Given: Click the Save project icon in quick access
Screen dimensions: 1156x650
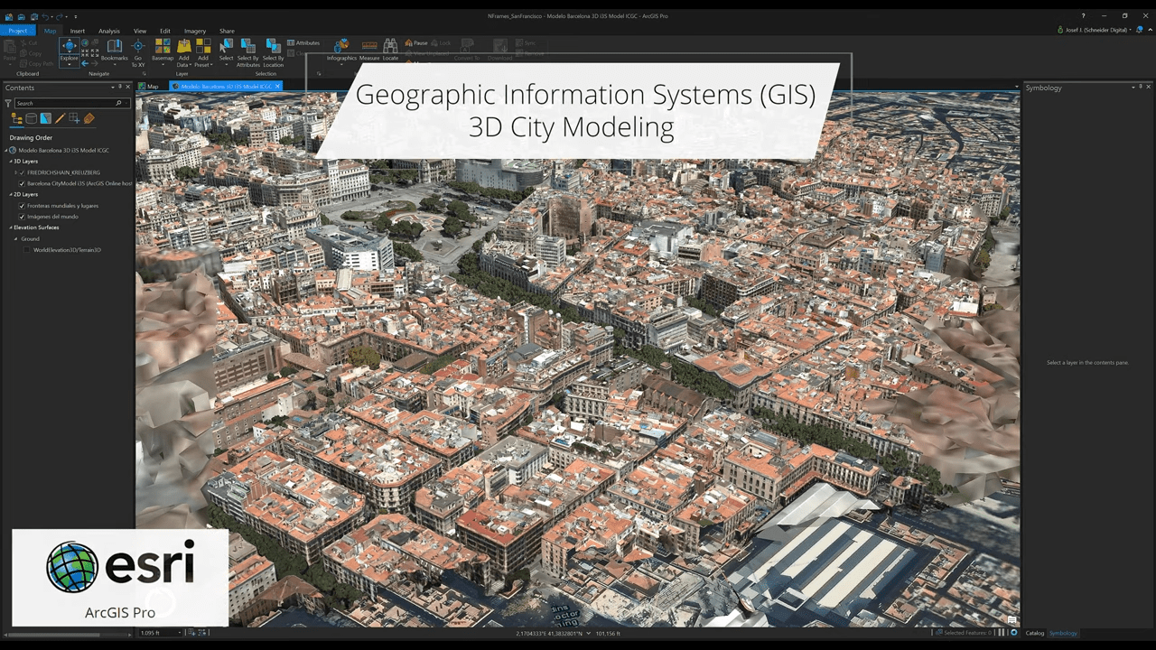Looking at the screenshot, I should (x=33, y=16).
